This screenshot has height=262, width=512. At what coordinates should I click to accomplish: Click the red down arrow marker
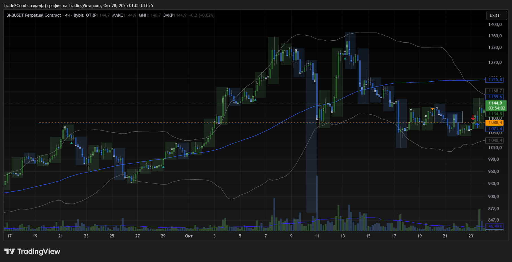click(x=473, y=117)
